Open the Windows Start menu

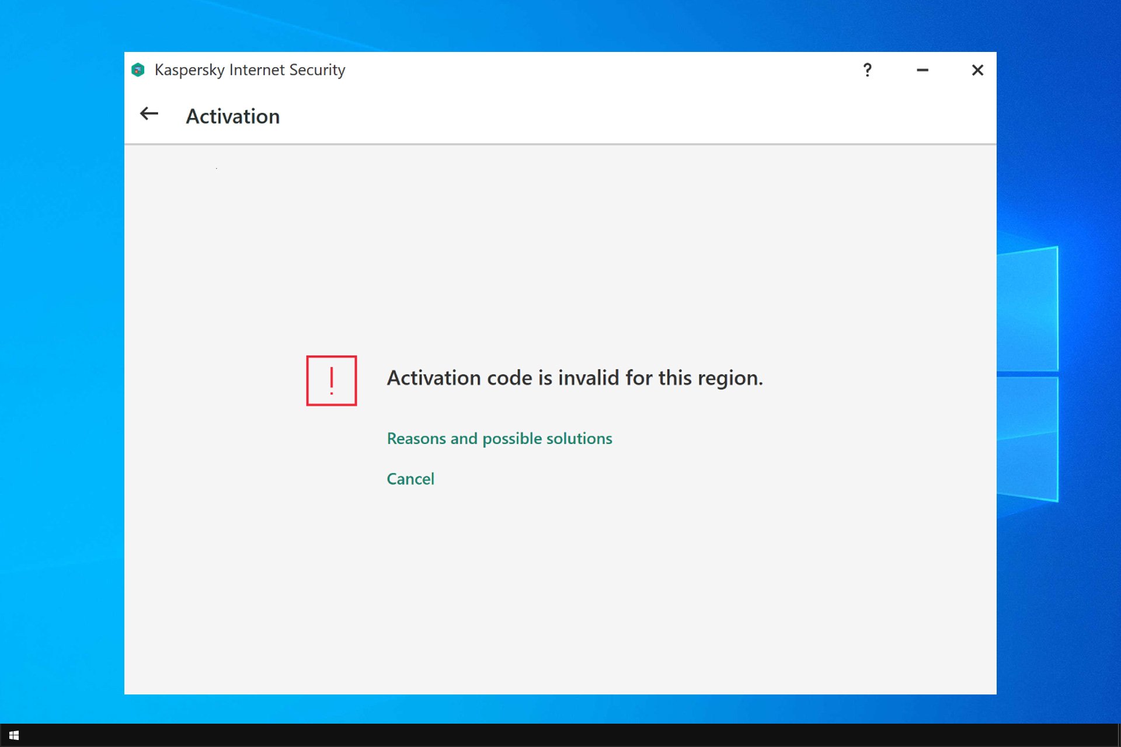[14, 735]
